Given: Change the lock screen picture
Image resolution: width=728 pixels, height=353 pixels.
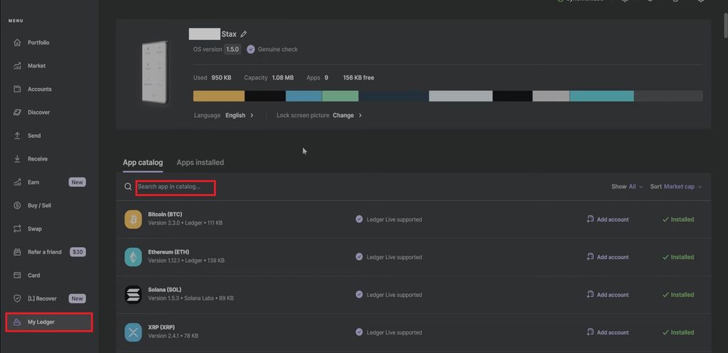Looking at the screenshot, I should click(x=347, y=115).
